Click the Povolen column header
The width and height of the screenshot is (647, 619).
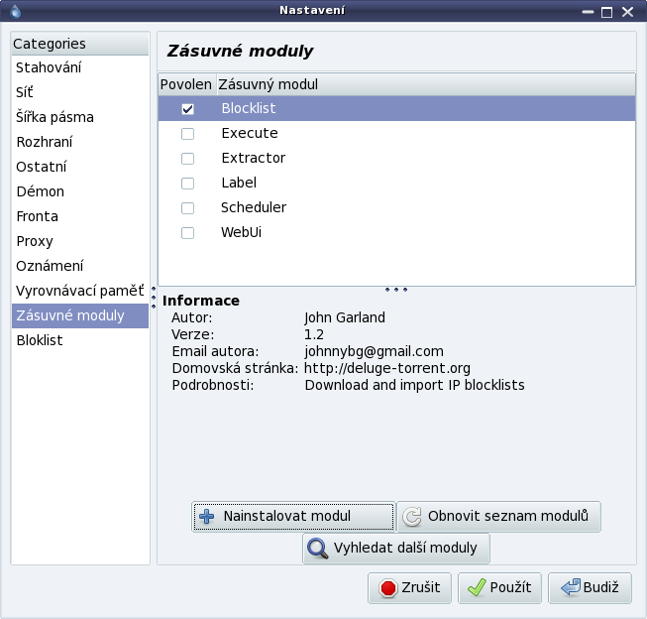tap(186, 84)
